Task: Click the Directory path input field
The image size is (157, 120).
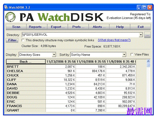Action: point(80,35)
